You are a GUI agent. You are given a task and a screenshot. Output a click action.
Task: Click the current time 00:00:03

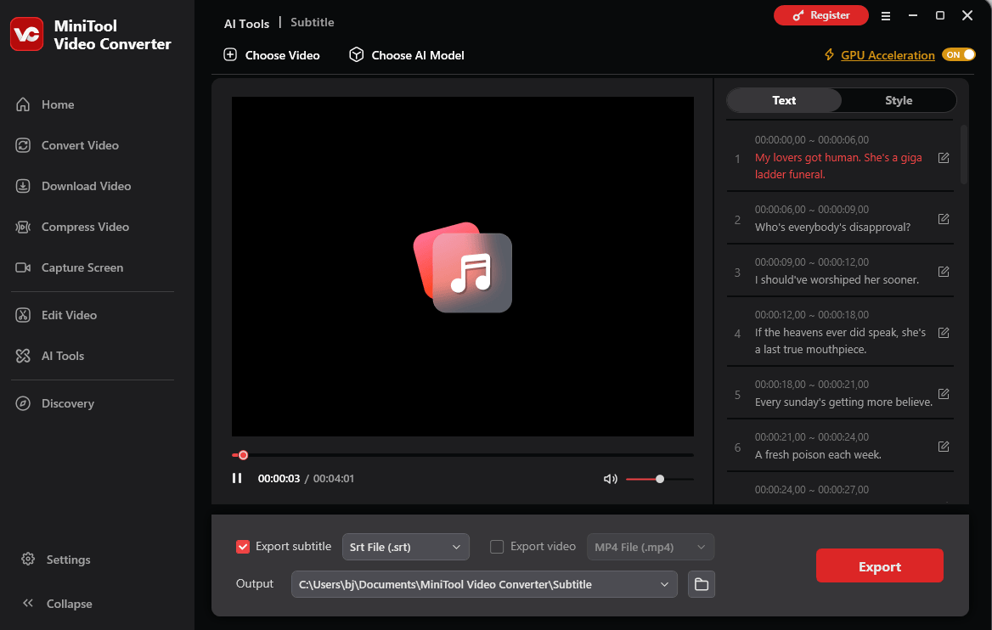pos(279,479)
